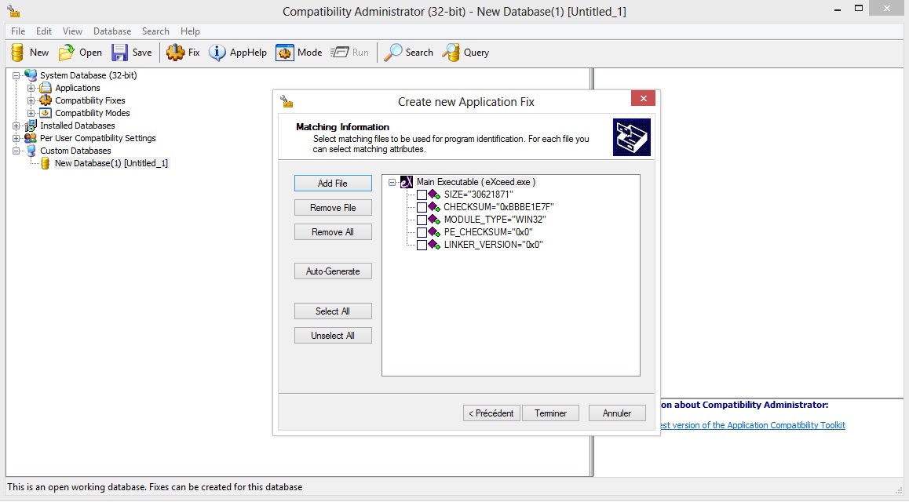
Task: Click the eXceed.exe executable icon
Action: click(407, 182)
